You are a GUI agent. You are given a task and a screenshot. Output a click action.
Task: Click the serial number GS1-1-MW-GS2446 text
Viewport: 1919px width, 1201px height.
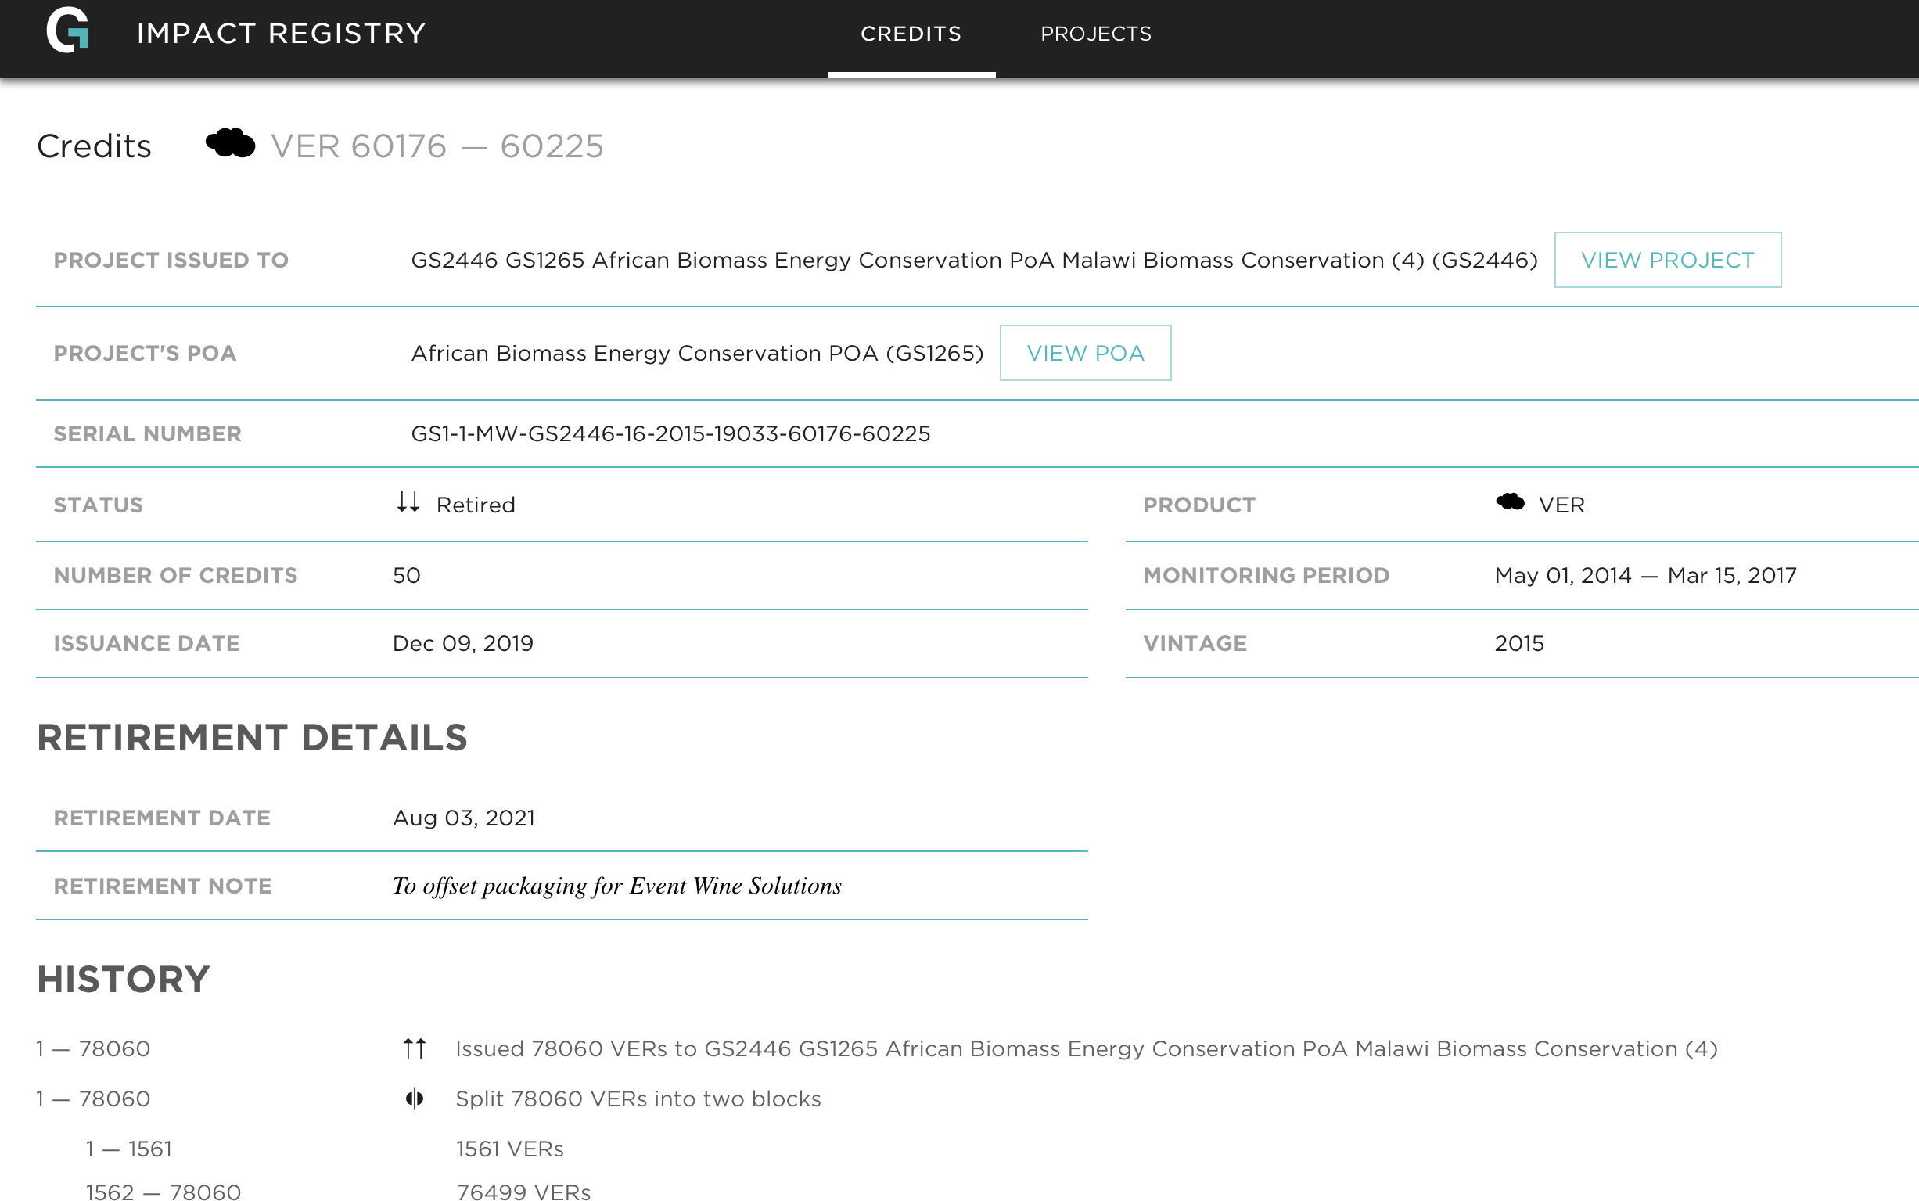[x=670, y=433]
